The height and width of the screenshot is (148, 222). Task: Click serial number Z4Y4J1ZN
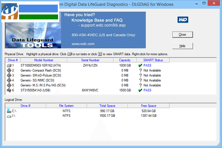point(90,65)
